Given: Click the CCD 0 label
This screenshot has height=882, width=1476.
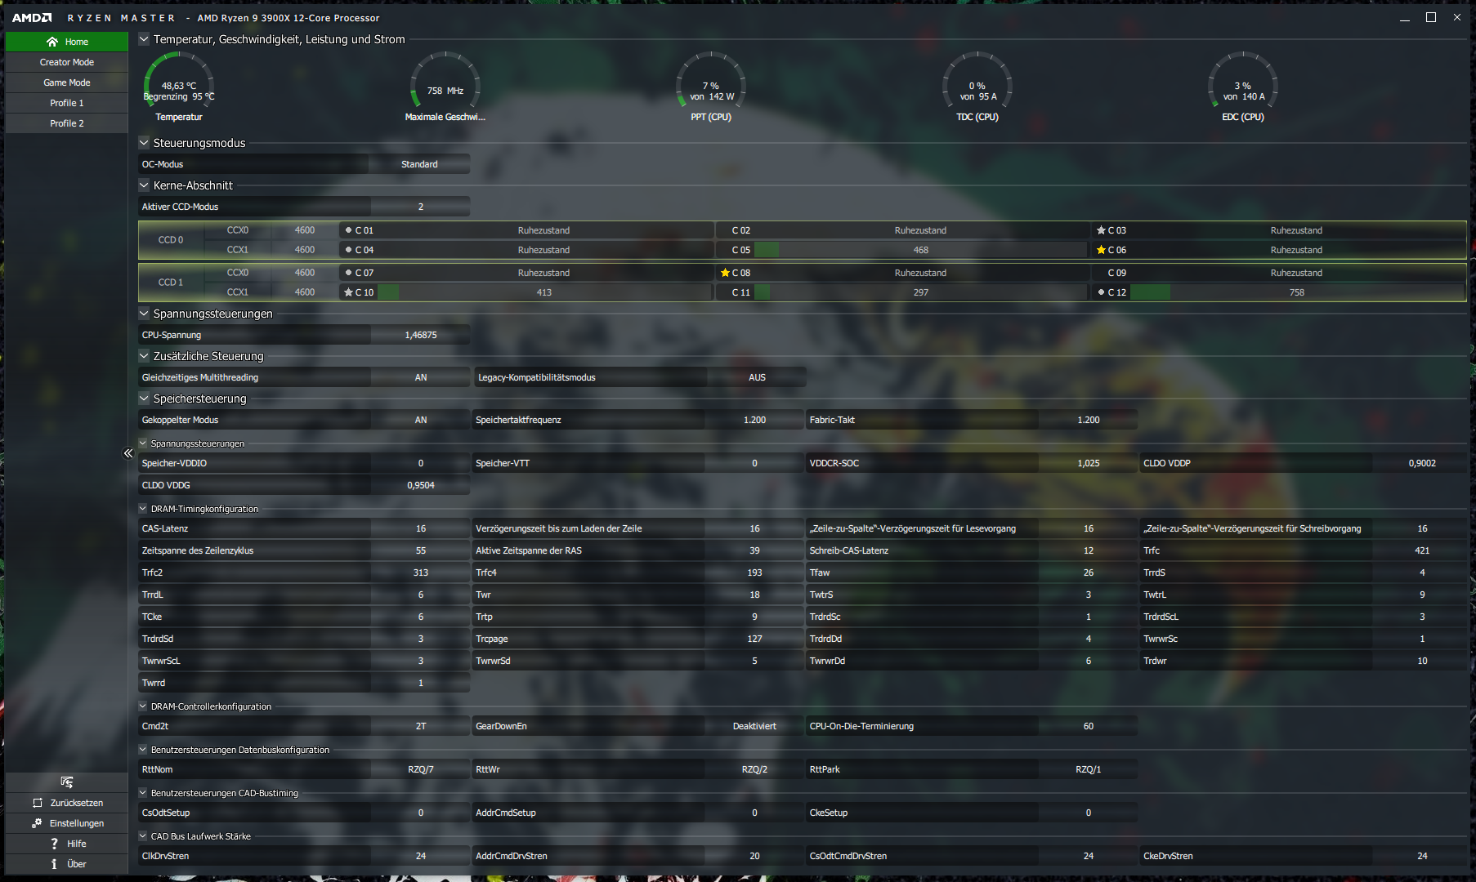Looking at the screenshot, I should [171, 240].
